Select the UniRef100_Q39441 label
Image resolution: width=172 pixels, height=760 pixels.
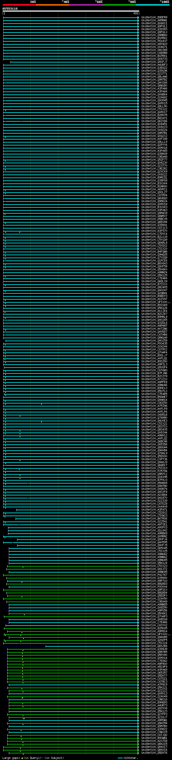154,225
